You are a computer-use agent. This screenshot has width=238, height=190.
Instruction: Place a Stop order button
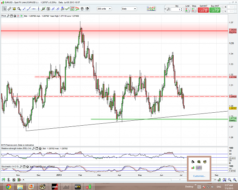[194, 10]
